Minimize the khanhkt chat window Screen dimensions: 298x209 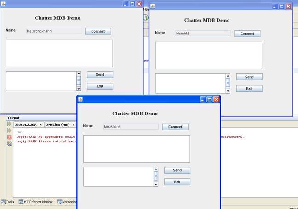[x=275, y=6]
